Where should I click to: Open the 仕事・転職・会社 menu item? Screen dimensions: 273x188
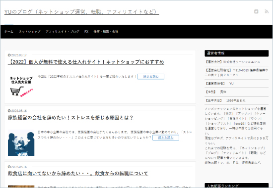(106, 32)
